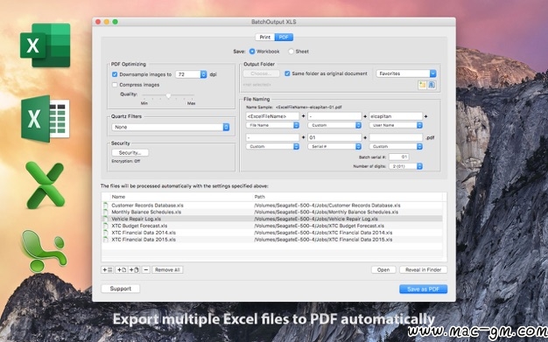This screenshot has height=342, width=548.
Task: Click the 72 dpi value field
Action: click(x=187, y=74)
